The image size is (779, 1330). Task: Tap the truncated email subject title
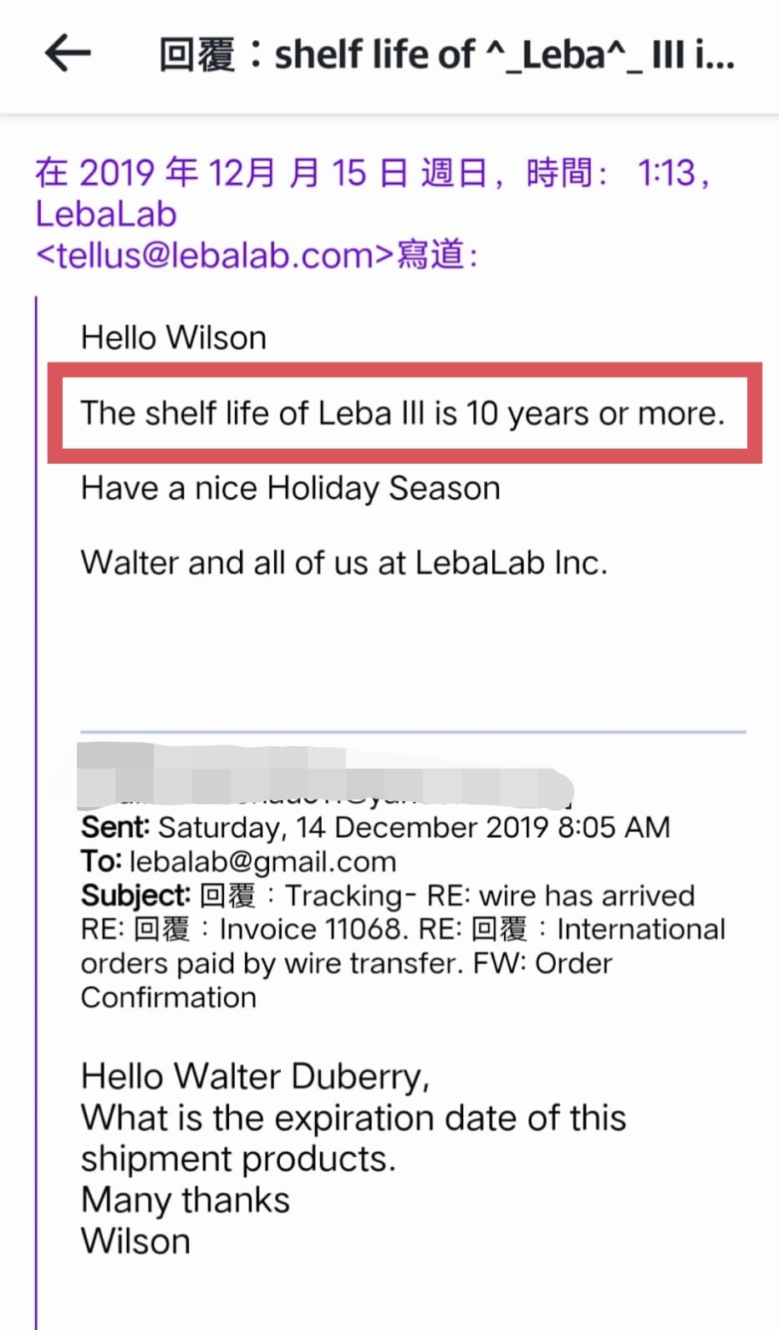pos(446,55)
